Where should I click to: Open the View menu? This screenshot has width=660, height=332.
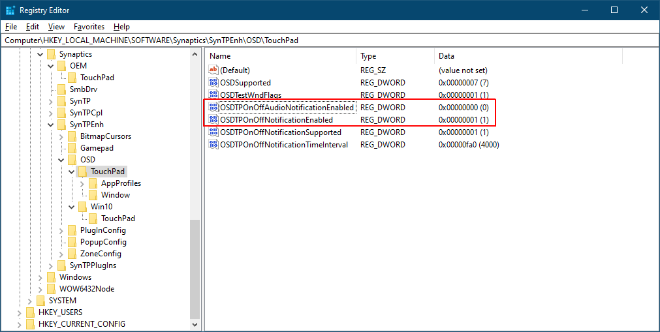tap(56, 27)
